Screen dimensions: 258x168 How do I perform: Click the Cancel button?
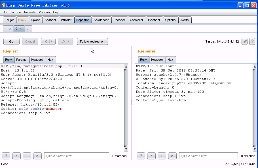pyautogui.click(x=30, y=41)
